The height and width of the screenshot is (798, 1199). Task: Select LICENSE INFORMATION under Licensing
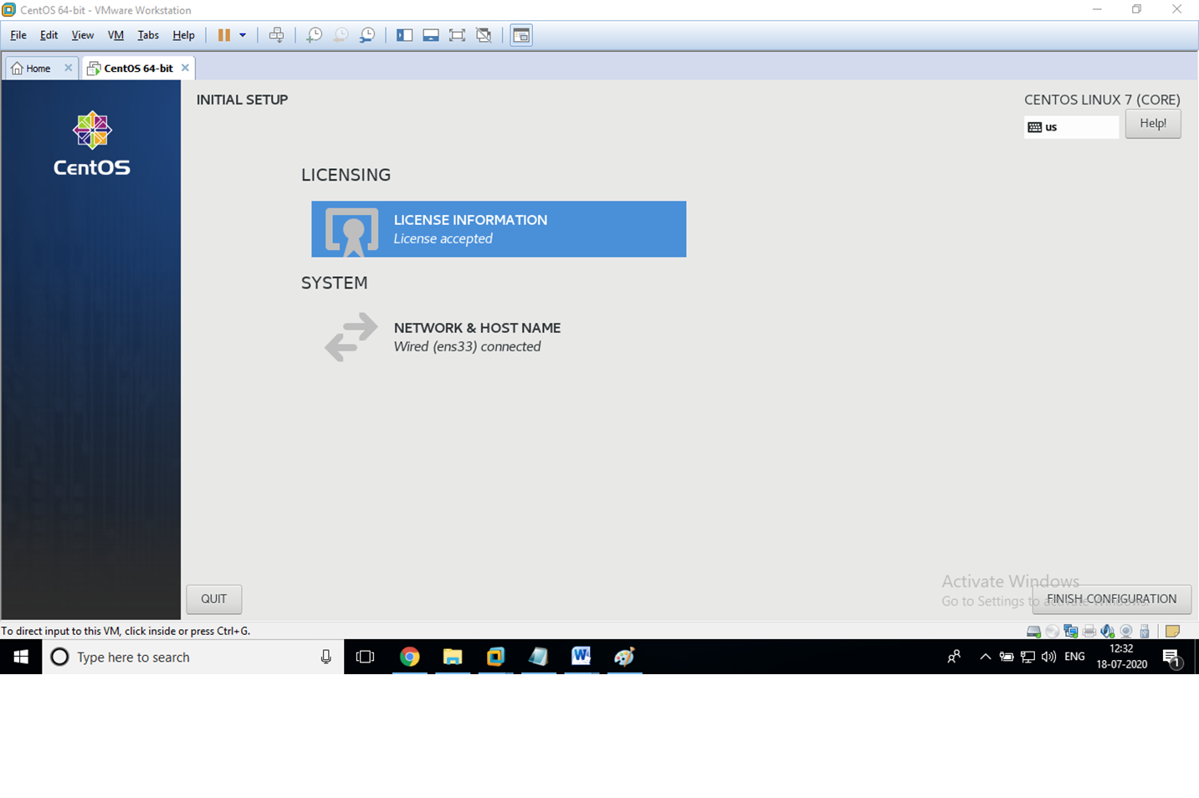coord(499,228)
